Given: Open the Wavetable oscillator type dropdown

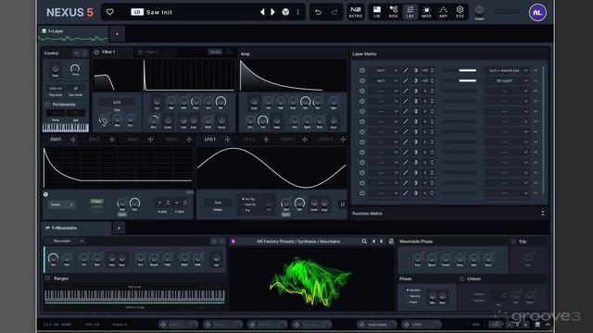Looking at the screenshot, I should 68,240.
